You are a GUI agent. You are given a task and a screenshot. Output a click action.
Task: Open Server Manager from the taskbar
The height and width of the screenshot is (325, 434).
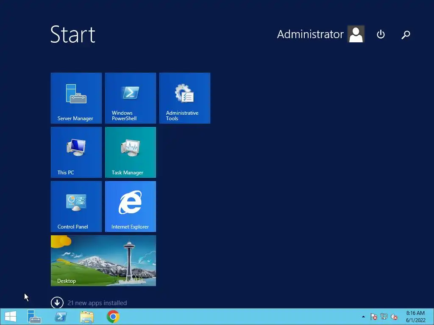pyautogui.click(x=34, y=317)
